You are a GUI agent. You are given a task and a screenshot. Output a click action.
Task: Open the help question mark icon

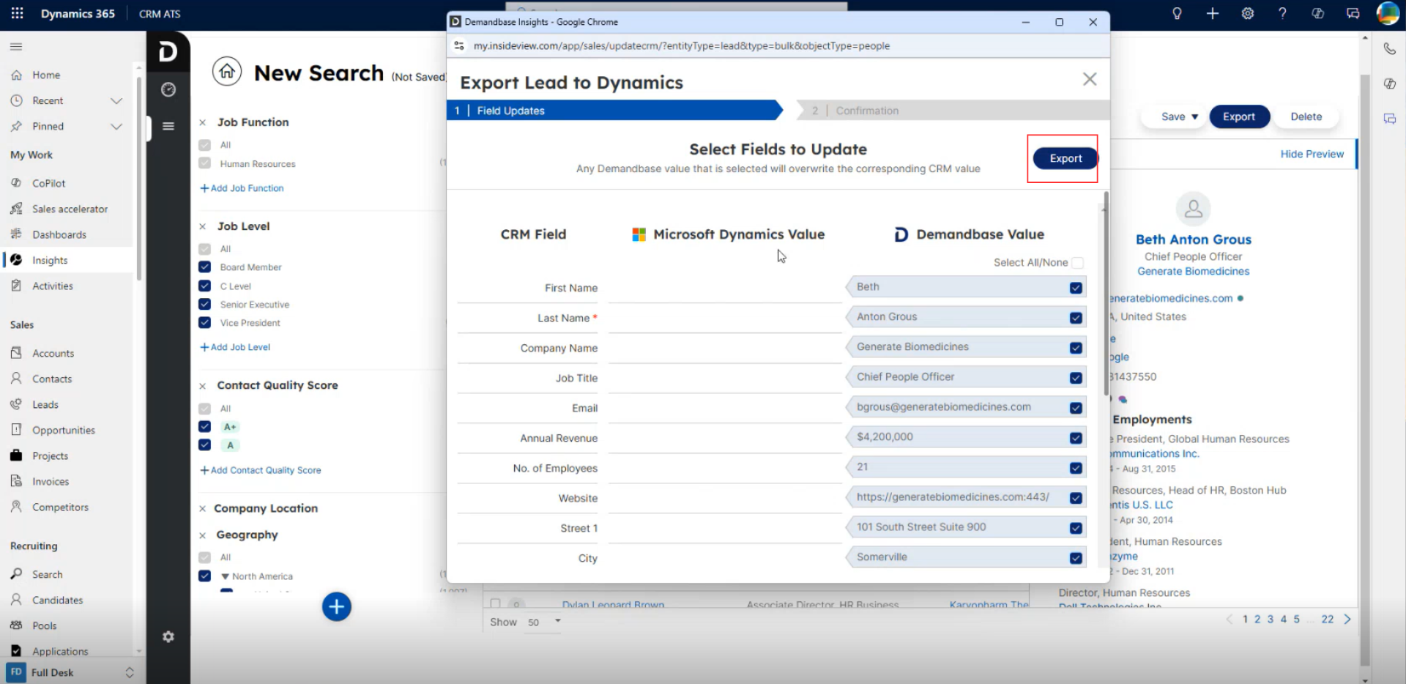click(1282, 13)
